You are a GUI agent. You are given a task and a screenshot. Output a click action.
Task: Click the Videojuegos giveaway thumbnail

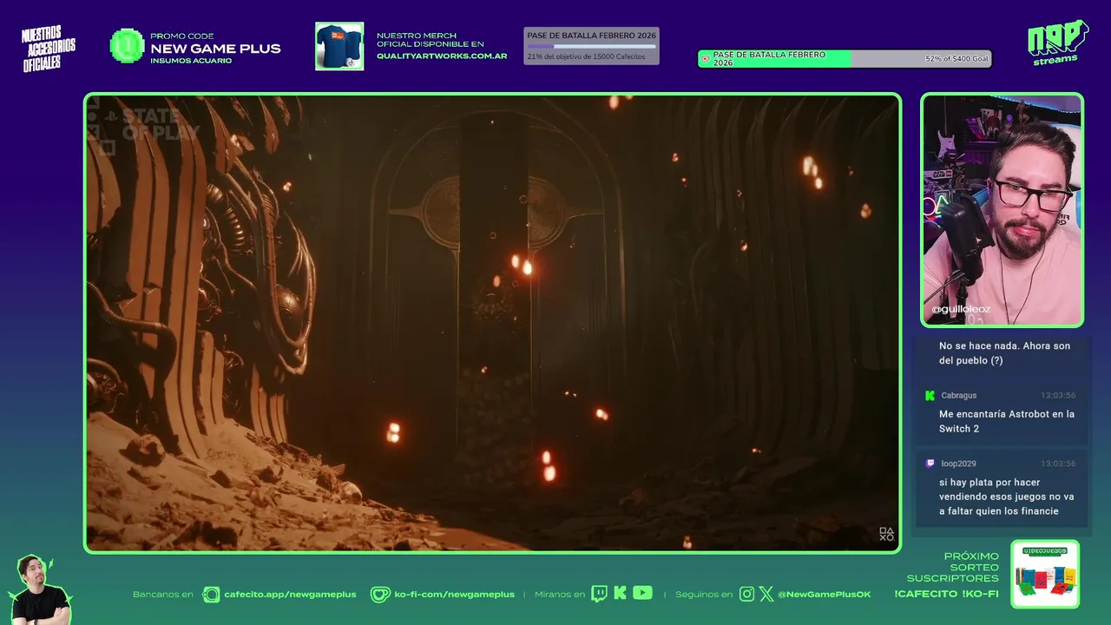coord(1045,574)
